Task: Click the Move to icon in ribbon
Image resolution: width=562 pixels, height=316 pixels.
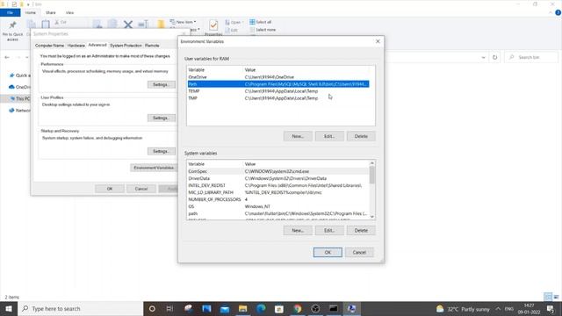Action: point(97,24)
